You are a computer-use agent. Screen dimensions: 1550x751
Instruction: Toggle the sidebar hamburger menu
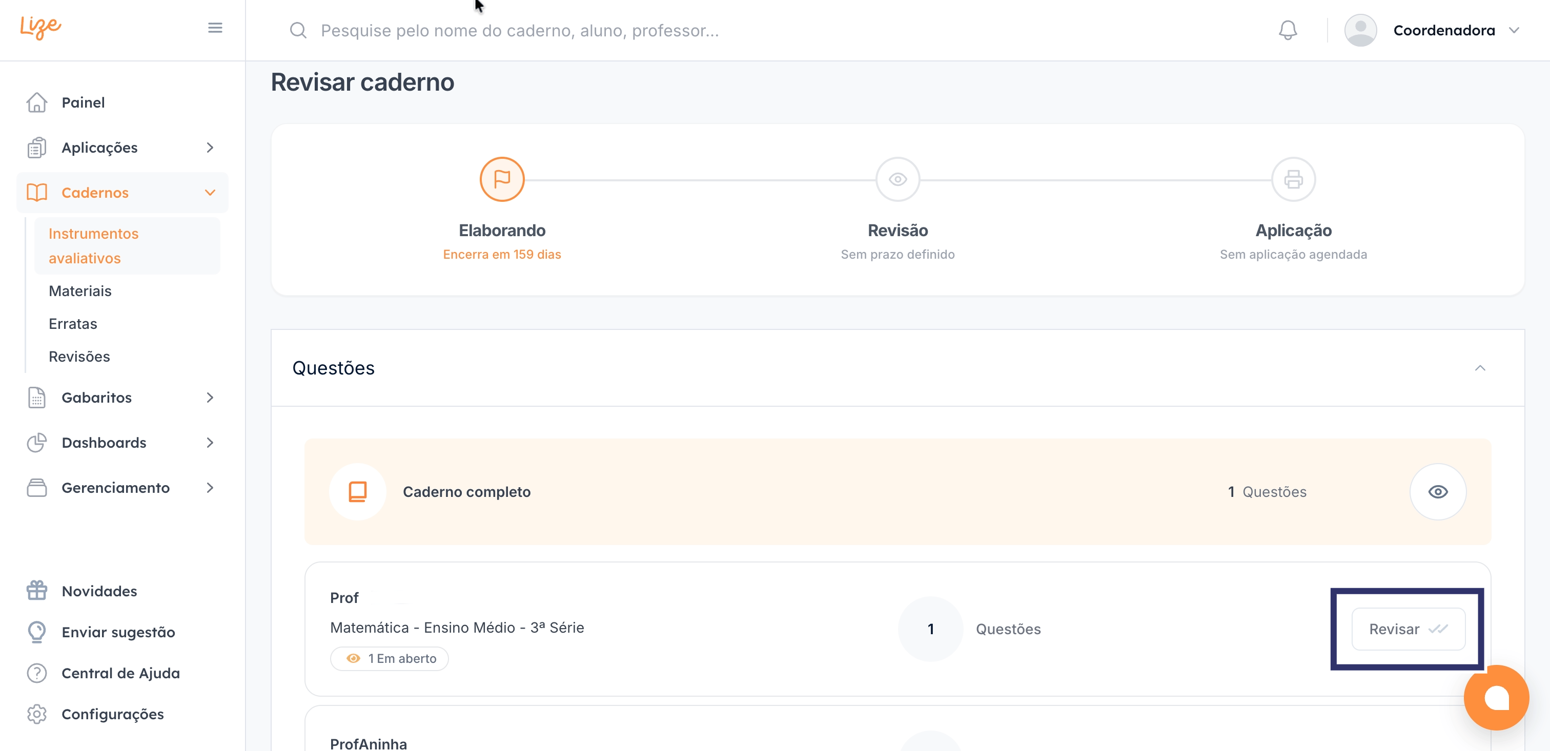pos(215,28)
